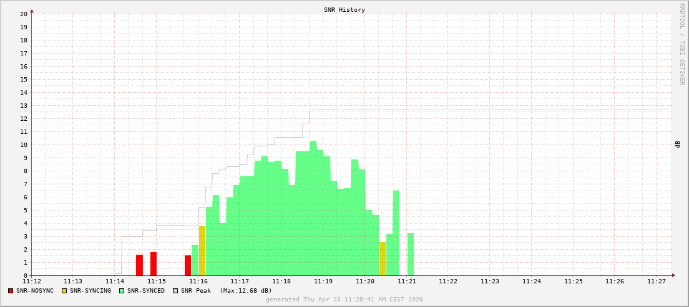
Task: Click the yellow SNR-SYNCING legend swatch
Action: coord(64,291)
